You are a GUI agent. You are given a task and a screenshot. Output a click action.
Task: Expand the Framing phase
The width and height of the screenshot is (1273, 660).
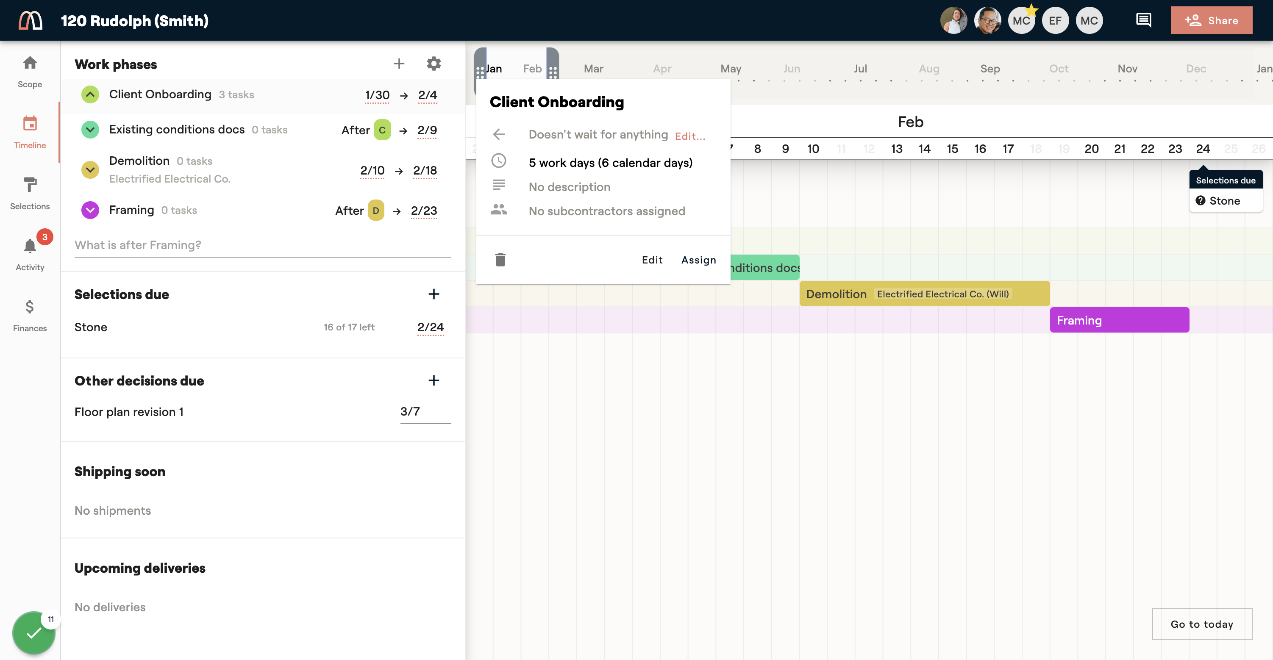(x=90, y=210)
